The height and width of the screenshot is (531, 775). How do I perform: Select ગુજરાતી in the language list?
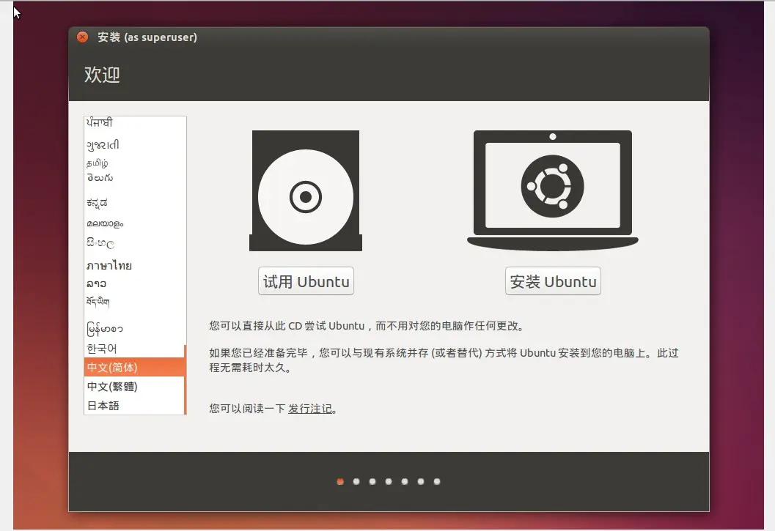click(134, 145)
